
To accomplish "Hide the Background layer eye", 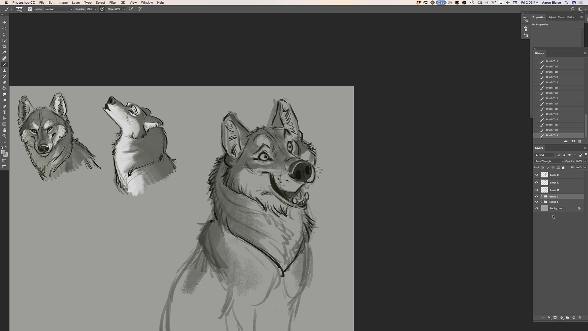I will 537,208.
